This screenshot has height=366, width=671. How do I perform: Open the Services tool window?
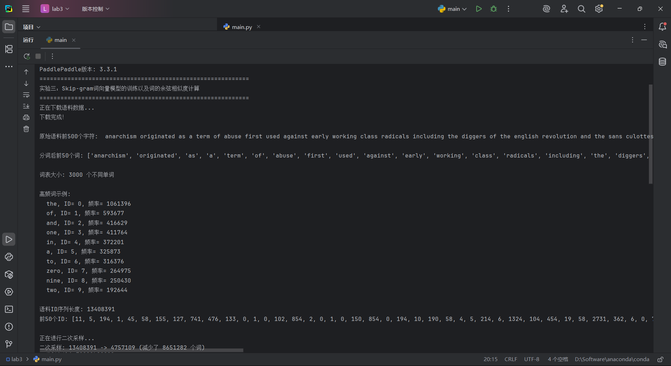9,292
